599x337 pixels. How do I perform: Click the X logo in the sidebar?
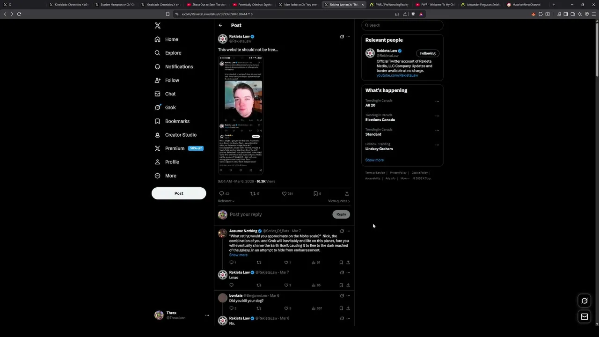(x=158, y=26)
